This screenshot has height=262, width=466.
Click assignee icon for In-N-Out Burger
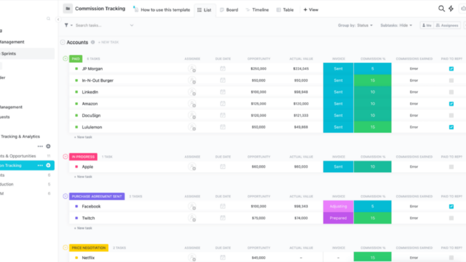coord(192,80)
